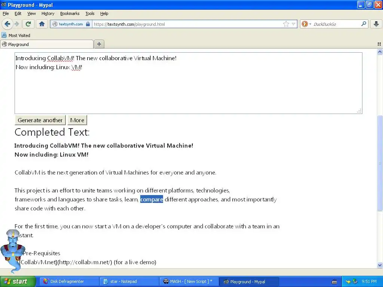This screenshot has height=287, width=383.
Task: Click the scrollbar down arrow
Action: 380,265
